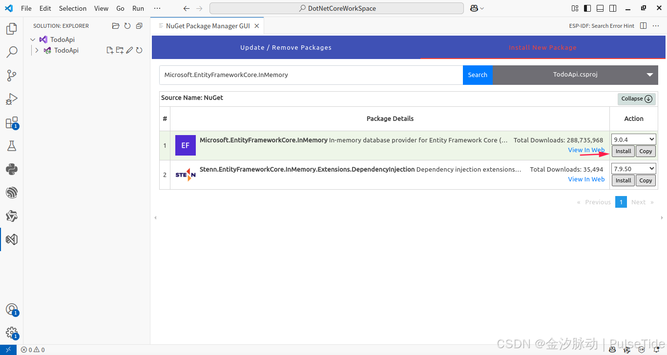Expand the TodoApi project node
This screenshot has height=355, width=667.
[37, 50]
